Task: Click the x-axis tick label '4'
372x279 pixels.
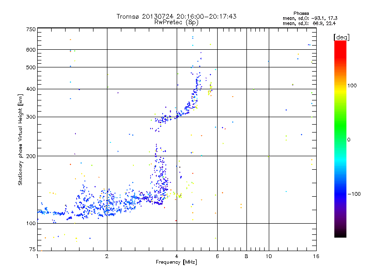Action: click(x=177, y=256)
